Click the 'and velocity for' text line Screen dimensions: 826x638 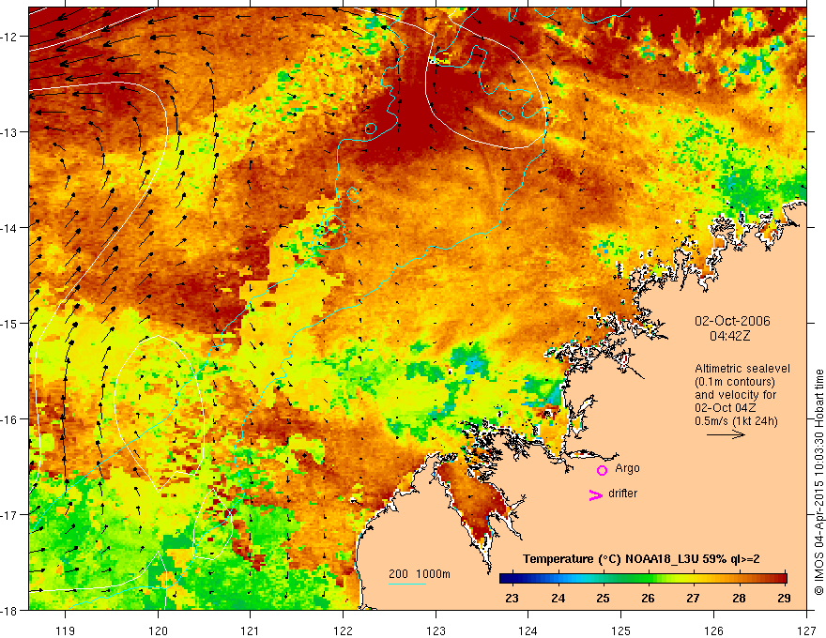pyautogui.click(x=735, y=395)
